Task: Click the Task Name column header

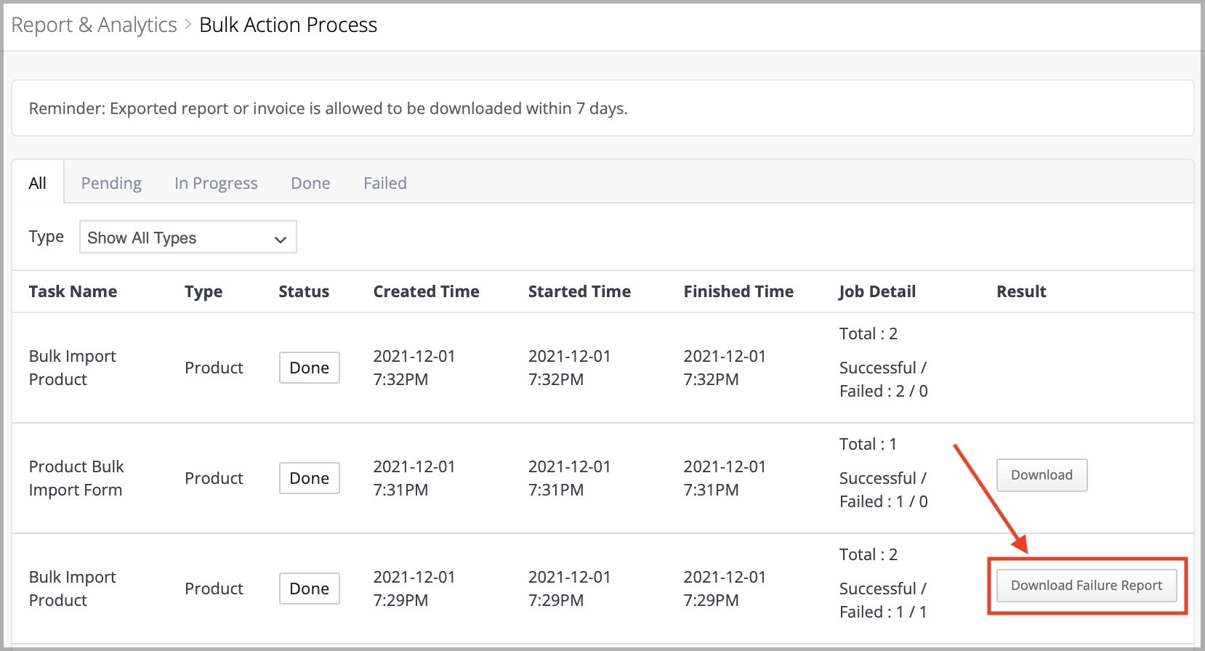Action: click(73, 291)
